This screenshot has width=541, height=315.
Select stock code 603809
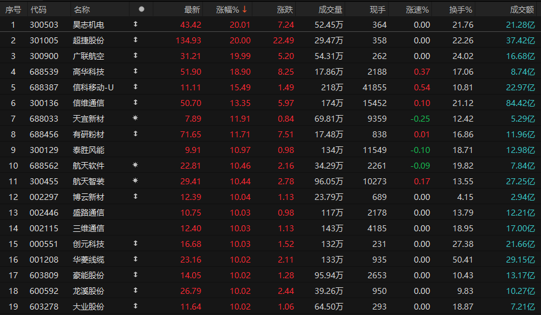pyautogui.click(x=44, y=275)
